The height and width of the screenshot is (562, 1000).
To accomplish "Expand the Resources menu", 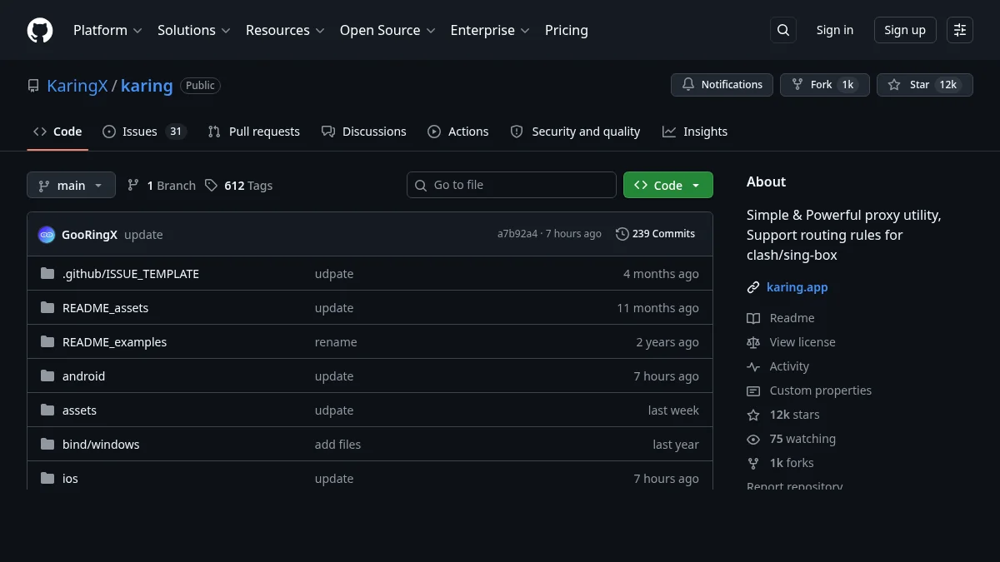I will tap(284, 30).
